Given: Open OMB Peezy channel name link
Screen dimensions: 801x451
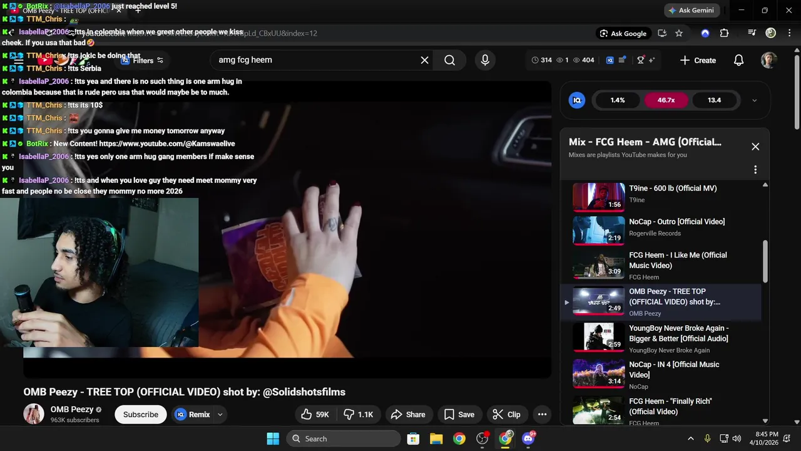Looking at the screenshot, I should pyautogui.click(x=72, y=410).
